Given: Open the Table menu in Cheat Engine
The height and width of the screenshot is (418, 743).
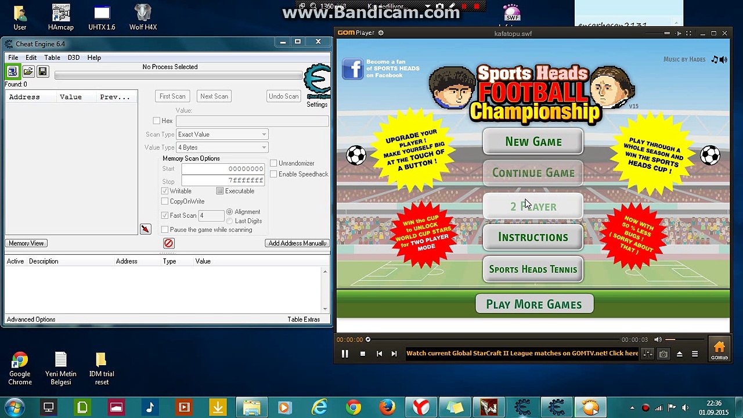Looking at the screenshot, I should coord(52,57).
